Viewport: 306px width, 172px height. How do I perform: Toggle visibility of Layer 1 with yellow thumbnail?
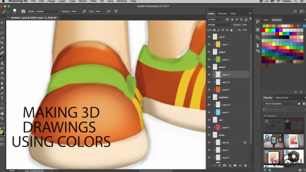tap(209, 44)
